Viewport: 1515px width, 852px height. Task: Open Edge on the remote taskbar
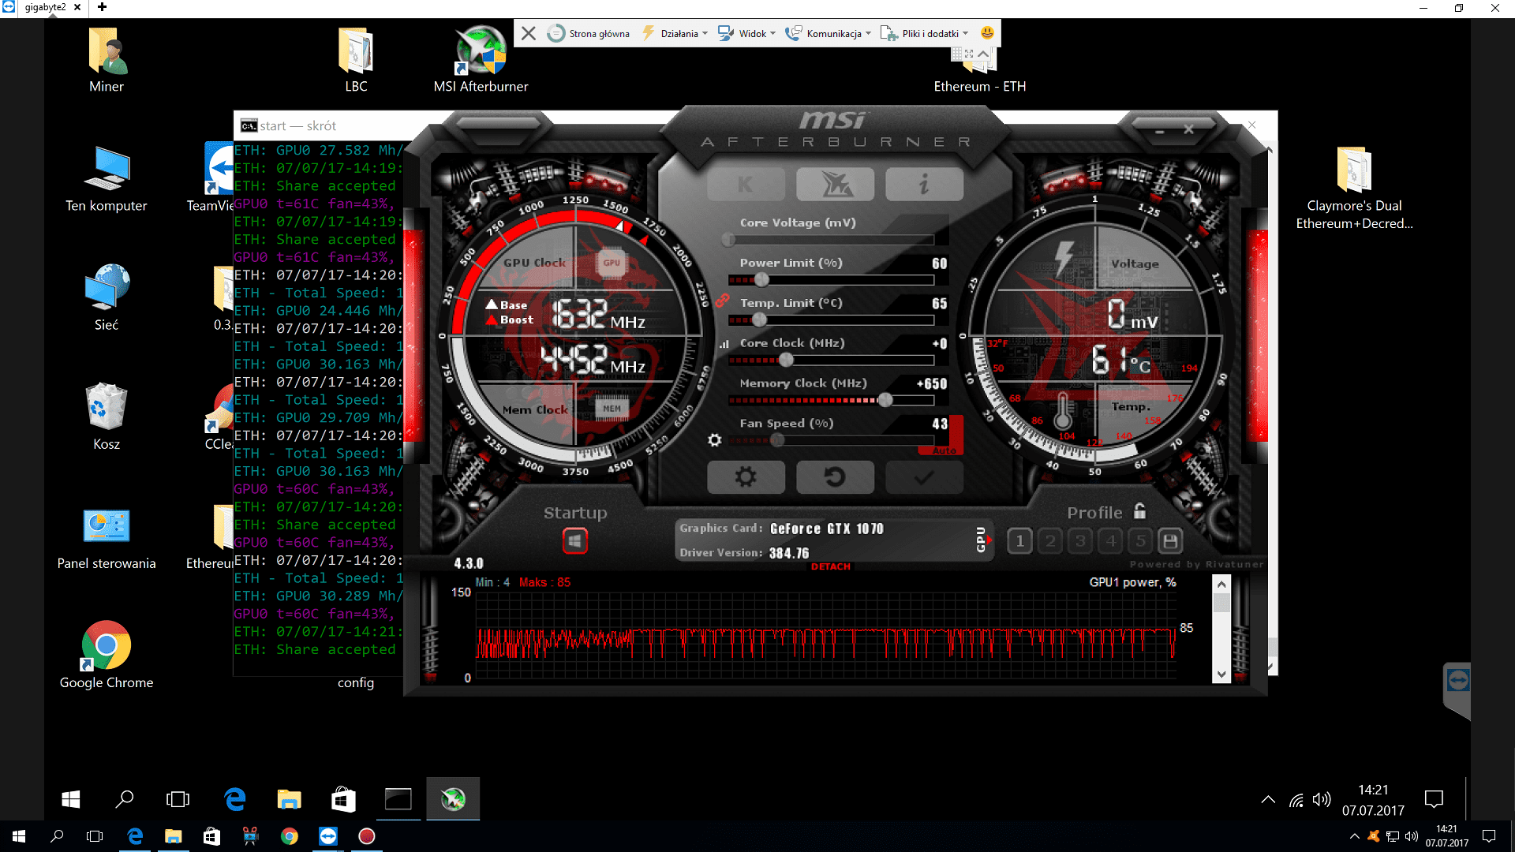pyautogui.click(x=235, y=799)
